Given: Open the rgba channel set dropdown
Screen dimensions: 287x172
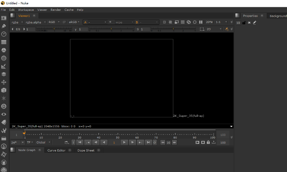Looking at the screenshot, I should point(17,22).
